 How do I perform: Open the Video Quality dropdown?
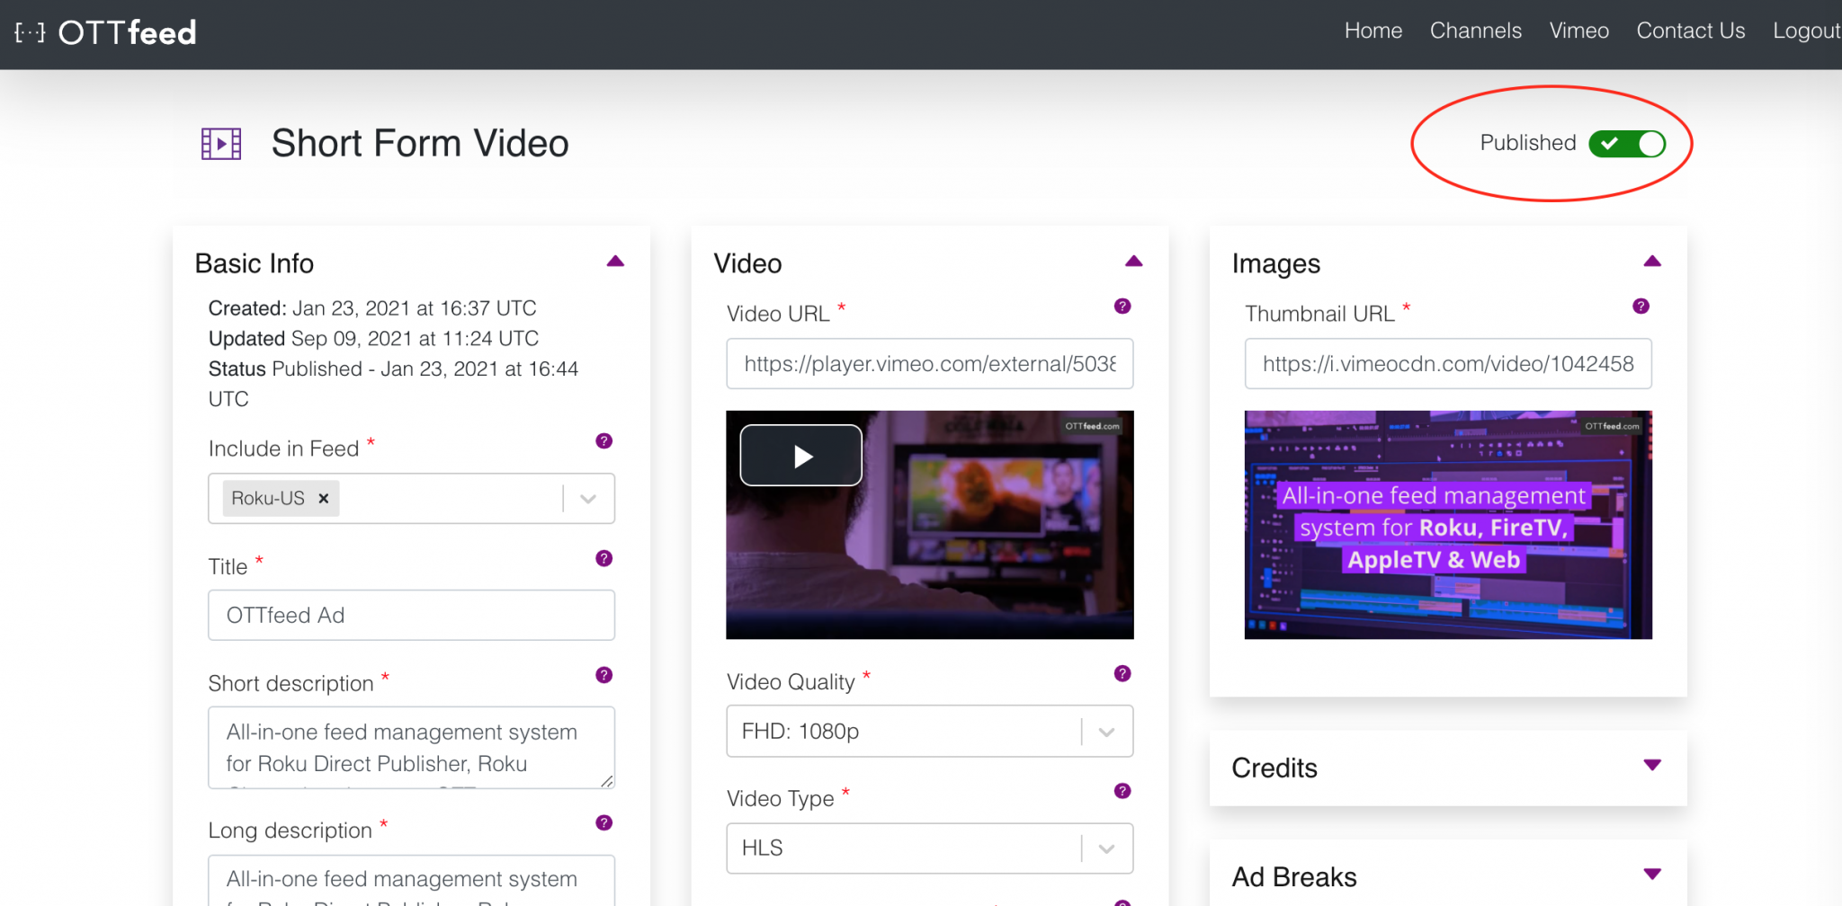(1105, 731)
